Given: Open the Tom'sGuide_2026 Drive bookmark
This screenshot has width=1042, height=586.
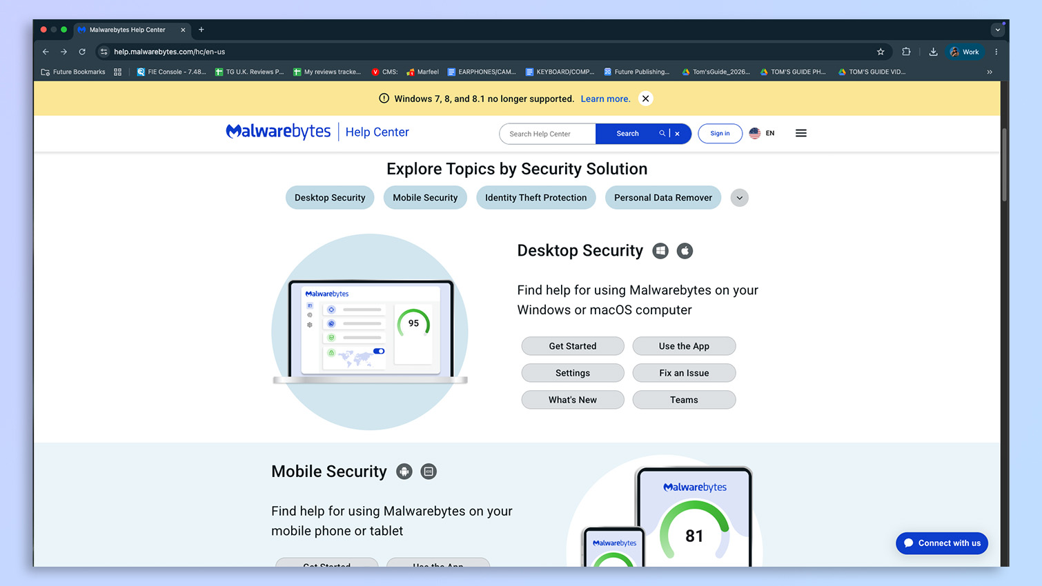Looking at the screenshot, I should pos(716,72).
